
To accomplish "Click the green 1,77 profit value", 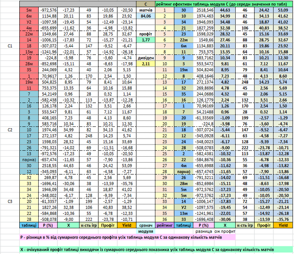I will click(146, 40).
